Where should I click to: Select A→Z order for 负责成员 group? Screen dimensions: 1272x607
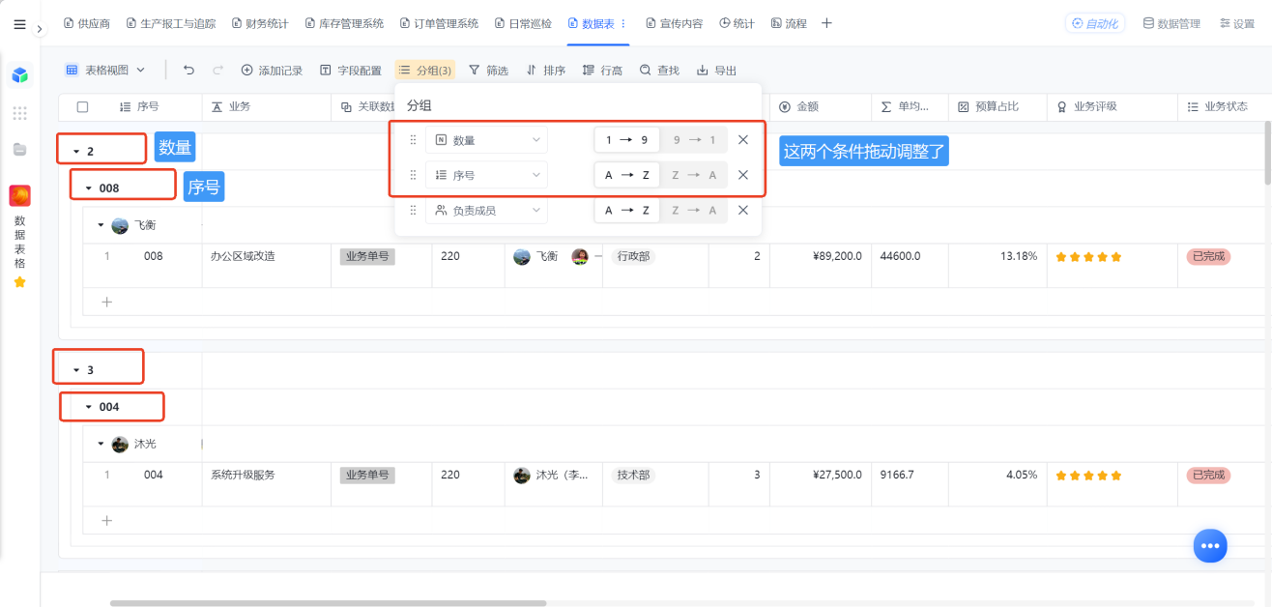pos(626,210)
